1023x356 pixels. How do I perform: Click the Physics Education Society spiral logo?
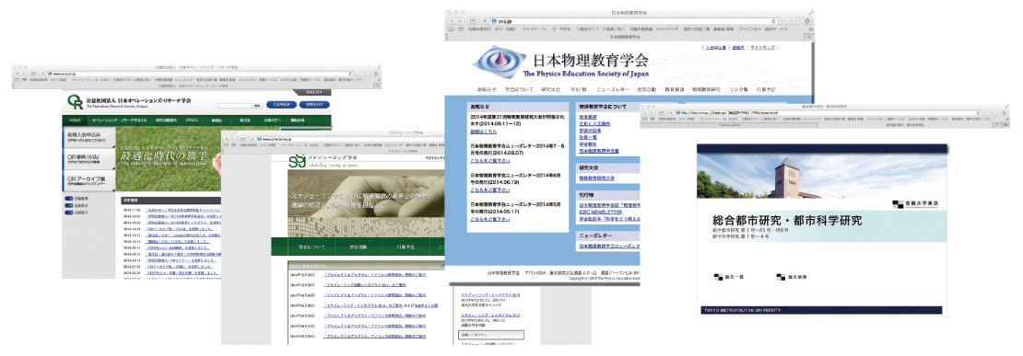coord(500,62)
